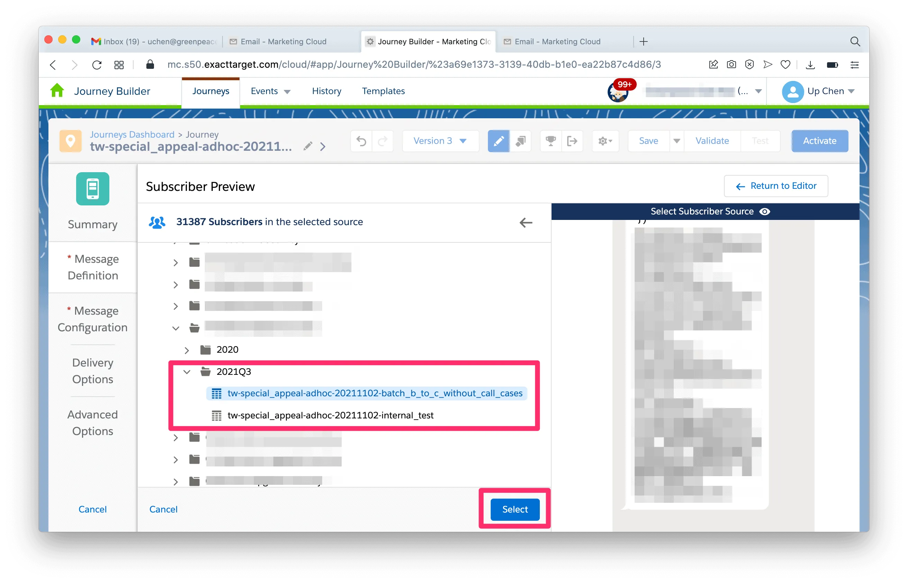This screenshot has height=583, width=908.
Task: Click the undo arrow in journey toolbar
Action: point(361,141)
